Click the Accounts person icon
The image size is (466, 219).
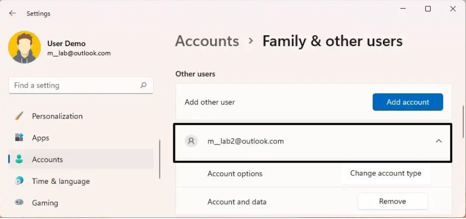(19, 159)
